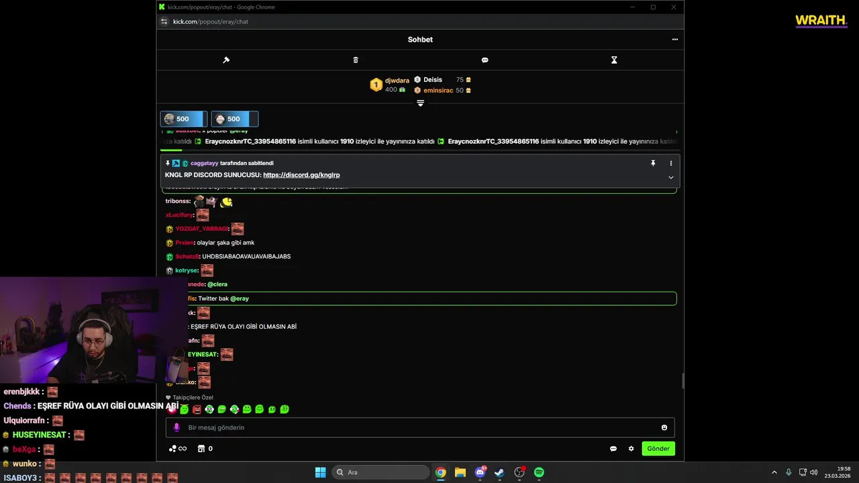Click the tray microphone icon
This screenshot has width=859, height=483.
(789, 472)
